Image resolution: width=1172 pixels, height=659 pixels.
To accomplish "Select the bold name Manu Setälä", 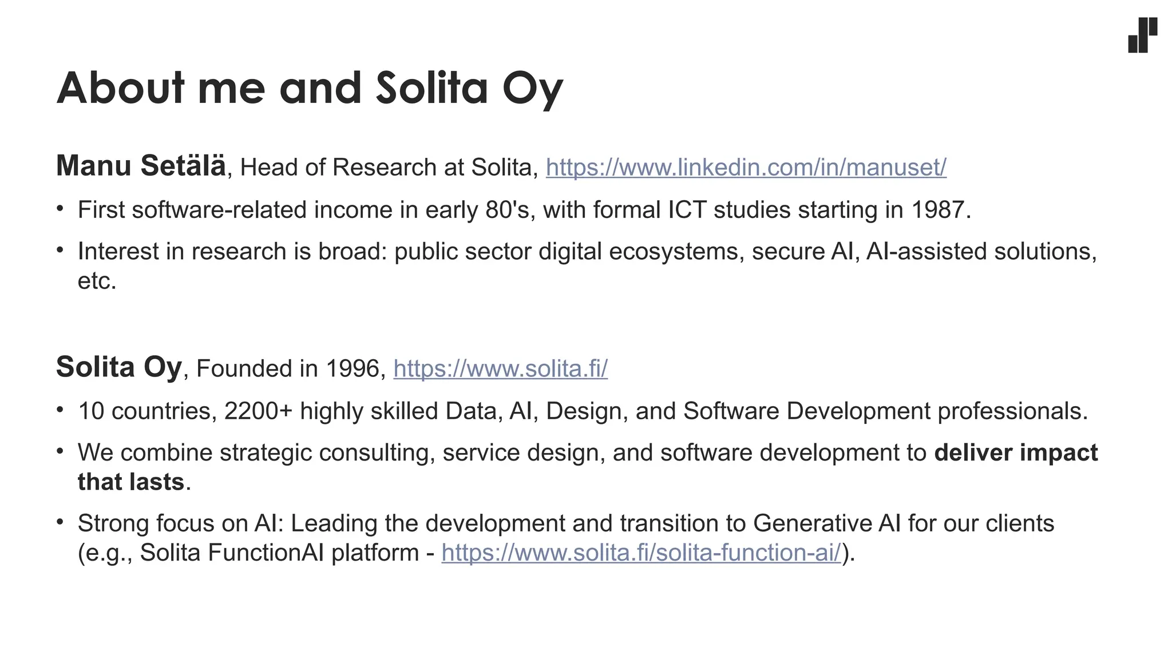I will (x=141, y=165).
